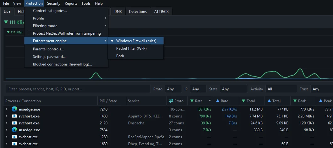Expand the svchost.exe PID 1480 row

[x=7, y=116]
